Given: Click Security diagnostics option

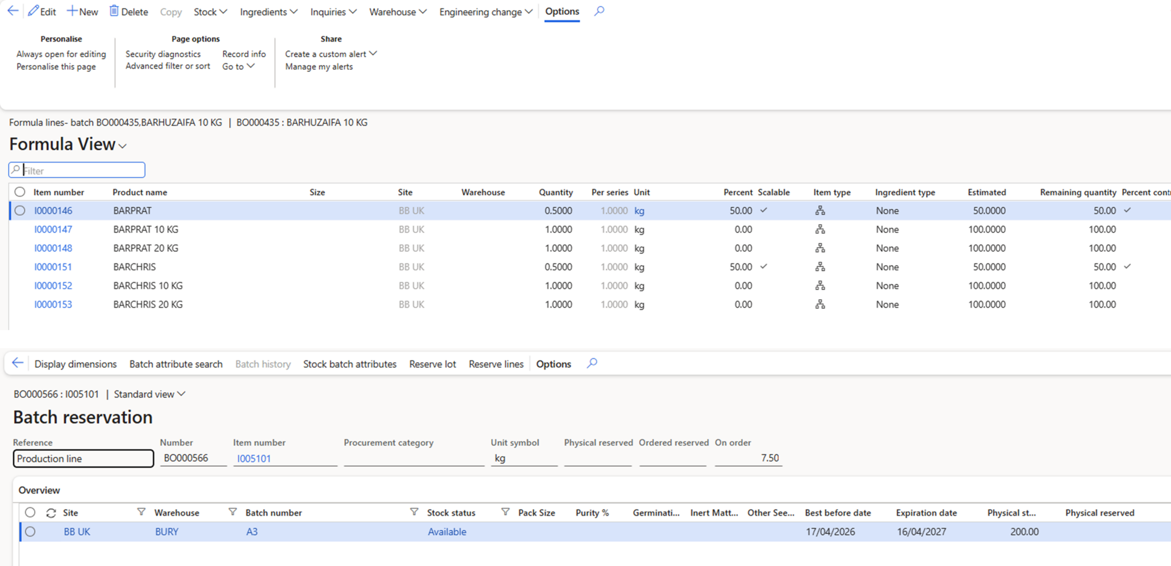Looking at the screenshot, I should [x=163, y=54].
